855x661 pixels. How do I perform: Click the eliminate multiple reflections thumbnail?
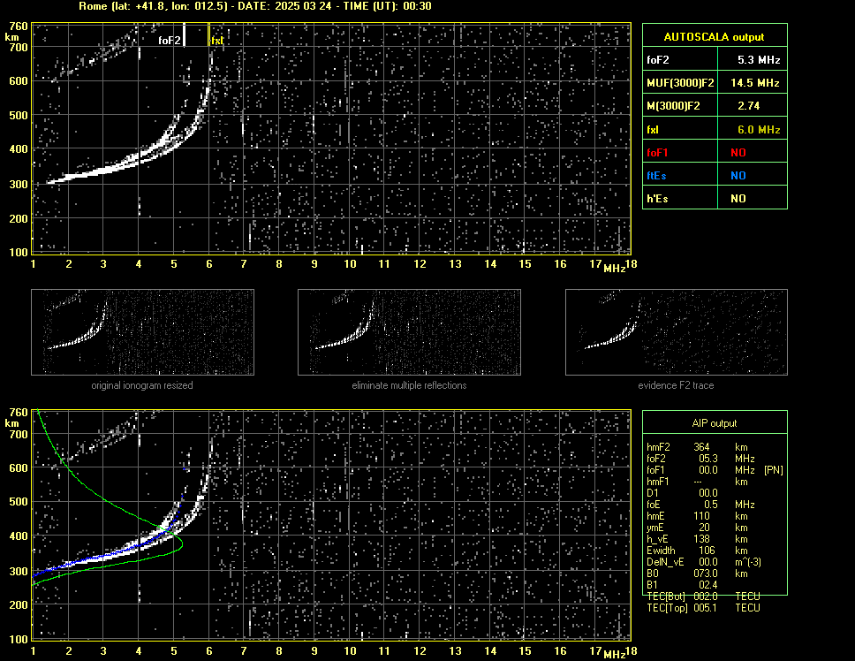[x=409, y=332]
